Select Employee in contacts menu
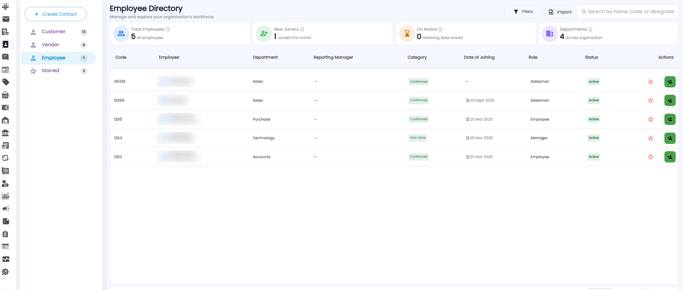The width and height of the screenshot is (683, 290). 58,58
